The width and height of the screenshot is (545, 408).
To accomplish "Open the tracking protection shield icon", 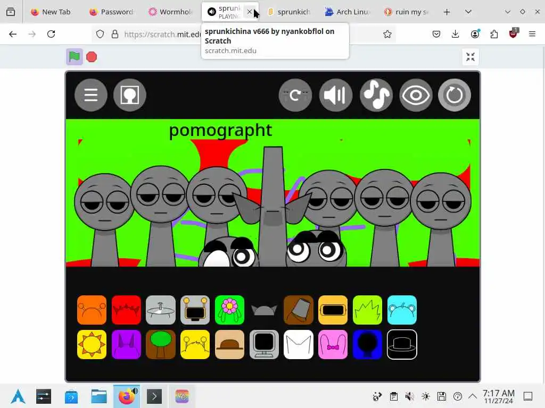I will (100, 34).
